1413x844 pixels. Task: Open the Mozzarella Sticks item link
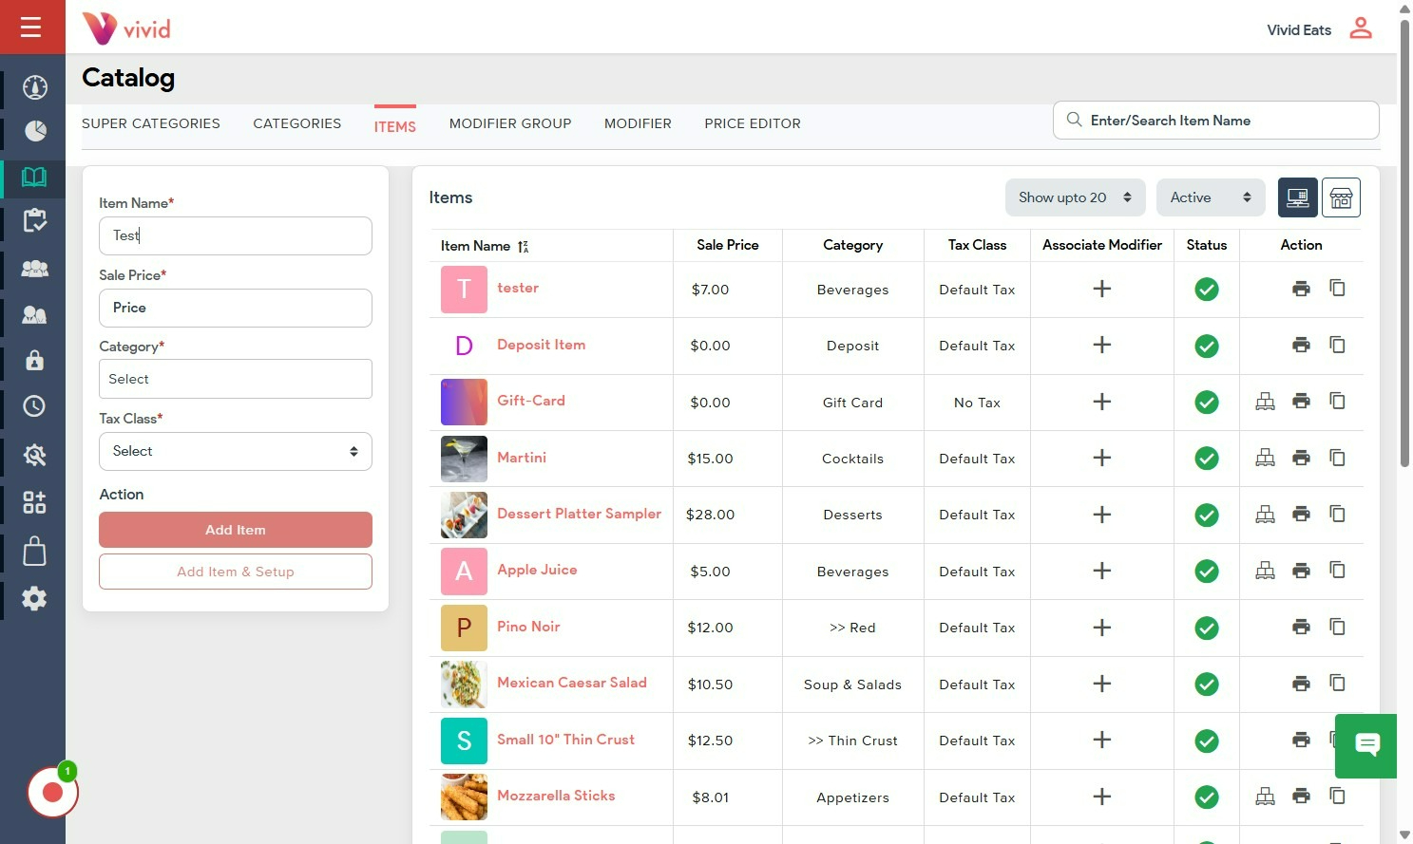point(556,796)
